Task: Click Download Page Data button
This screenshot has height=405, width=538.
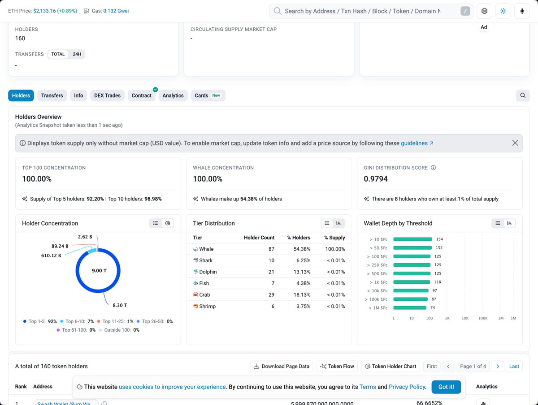Action: point(282,366)
